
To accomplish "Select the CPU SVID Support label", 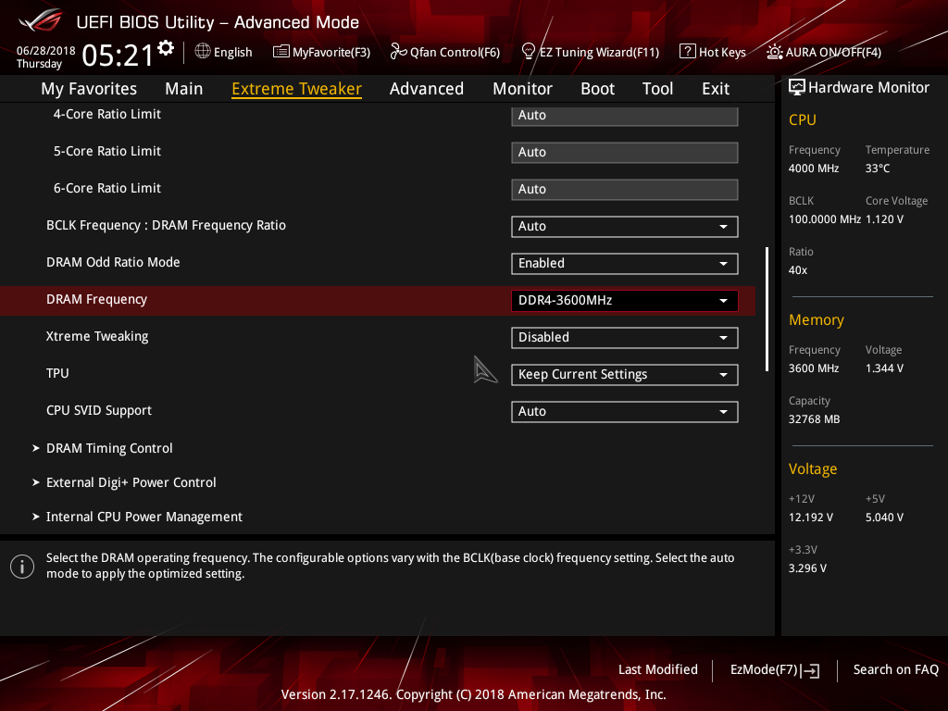I will 98,410.
